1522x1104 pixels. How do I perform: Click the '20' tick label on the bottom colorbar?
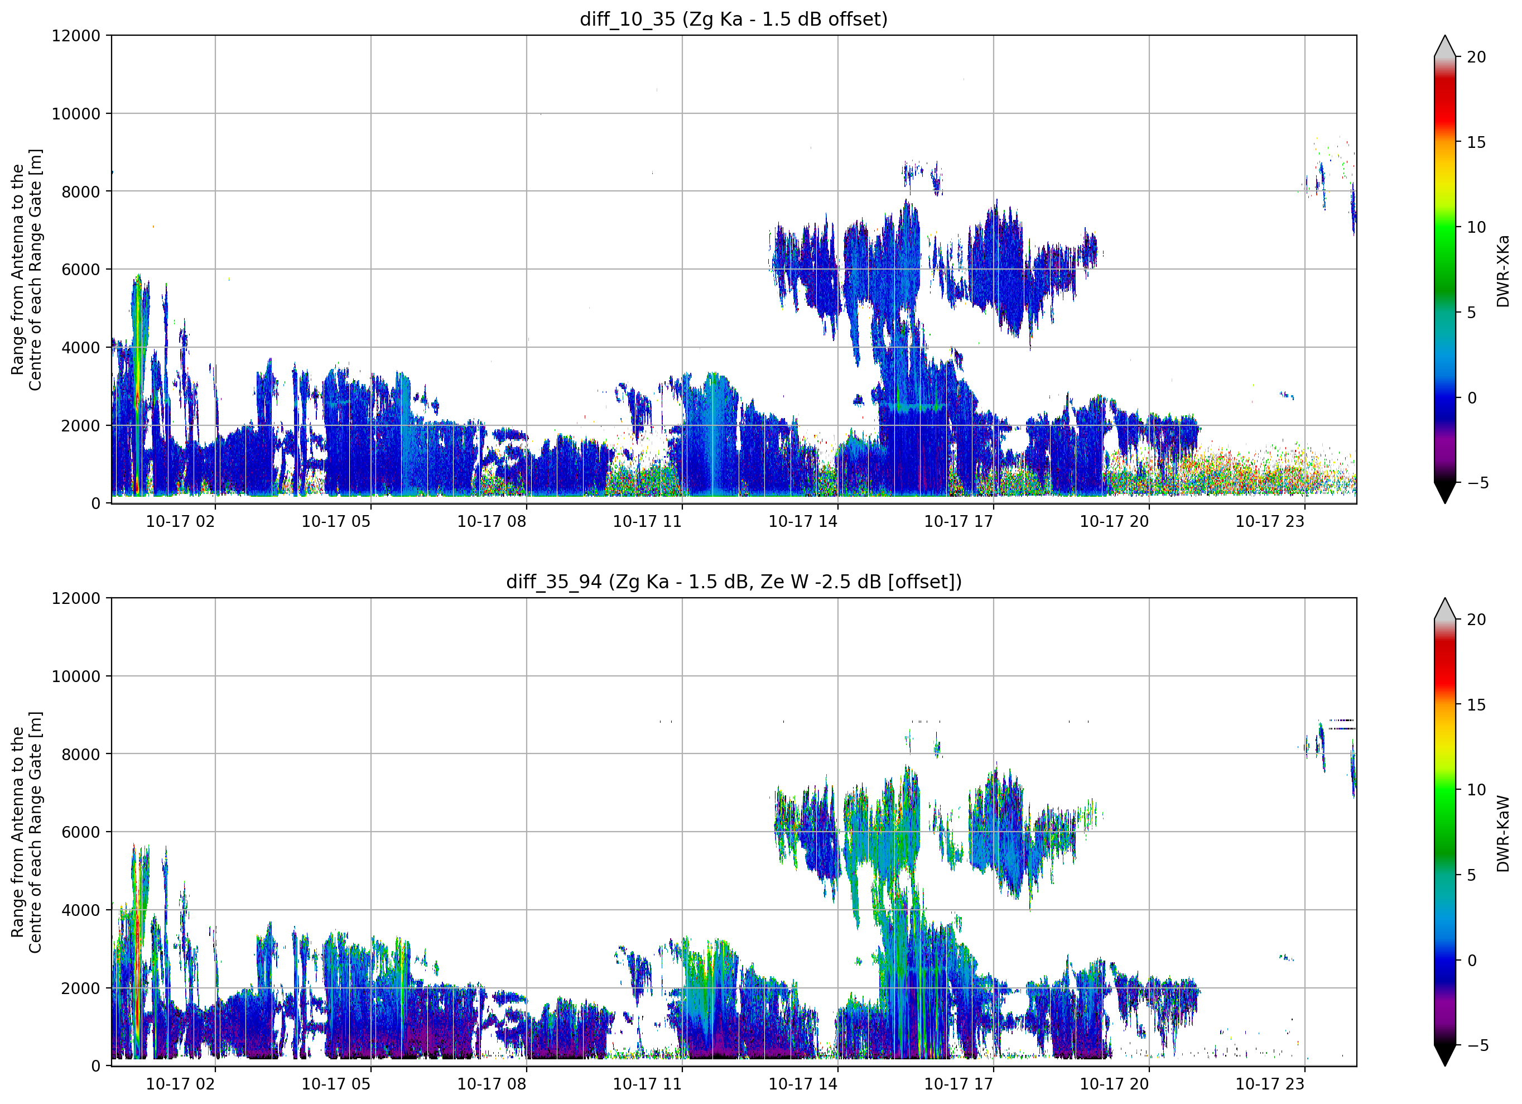[1476, 619]
